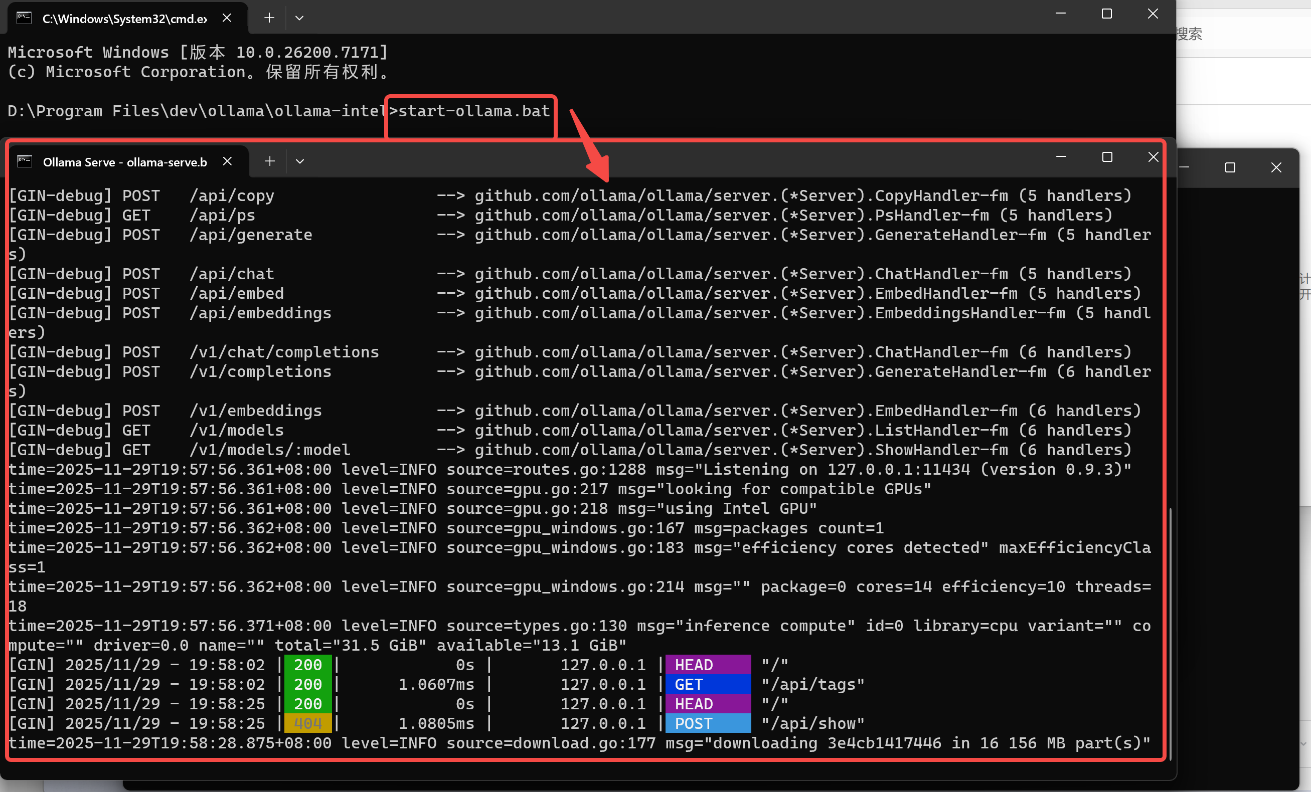Maximize the cmd.exe terminal window

tap(1106, 14)
